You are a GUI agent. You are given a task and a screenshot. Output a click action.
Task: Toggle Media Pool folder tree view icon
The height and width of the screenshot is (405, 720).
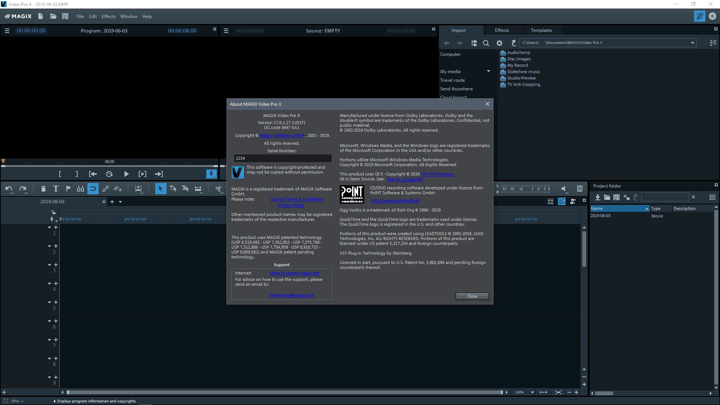[474, 43]
